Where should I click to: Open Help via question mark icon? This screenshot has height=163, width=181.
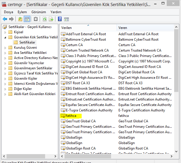tap(60, 19)
